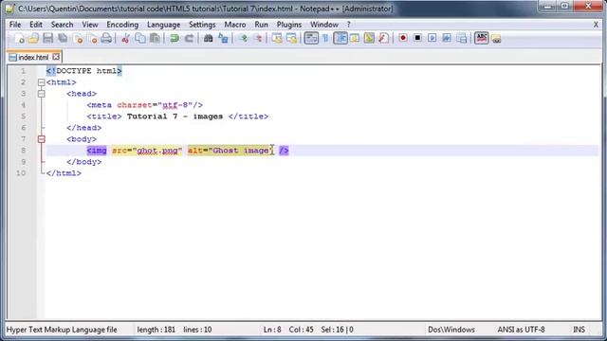Run macro multiple times icon
This screenshot has height=341, width=607.
[447, 38]
